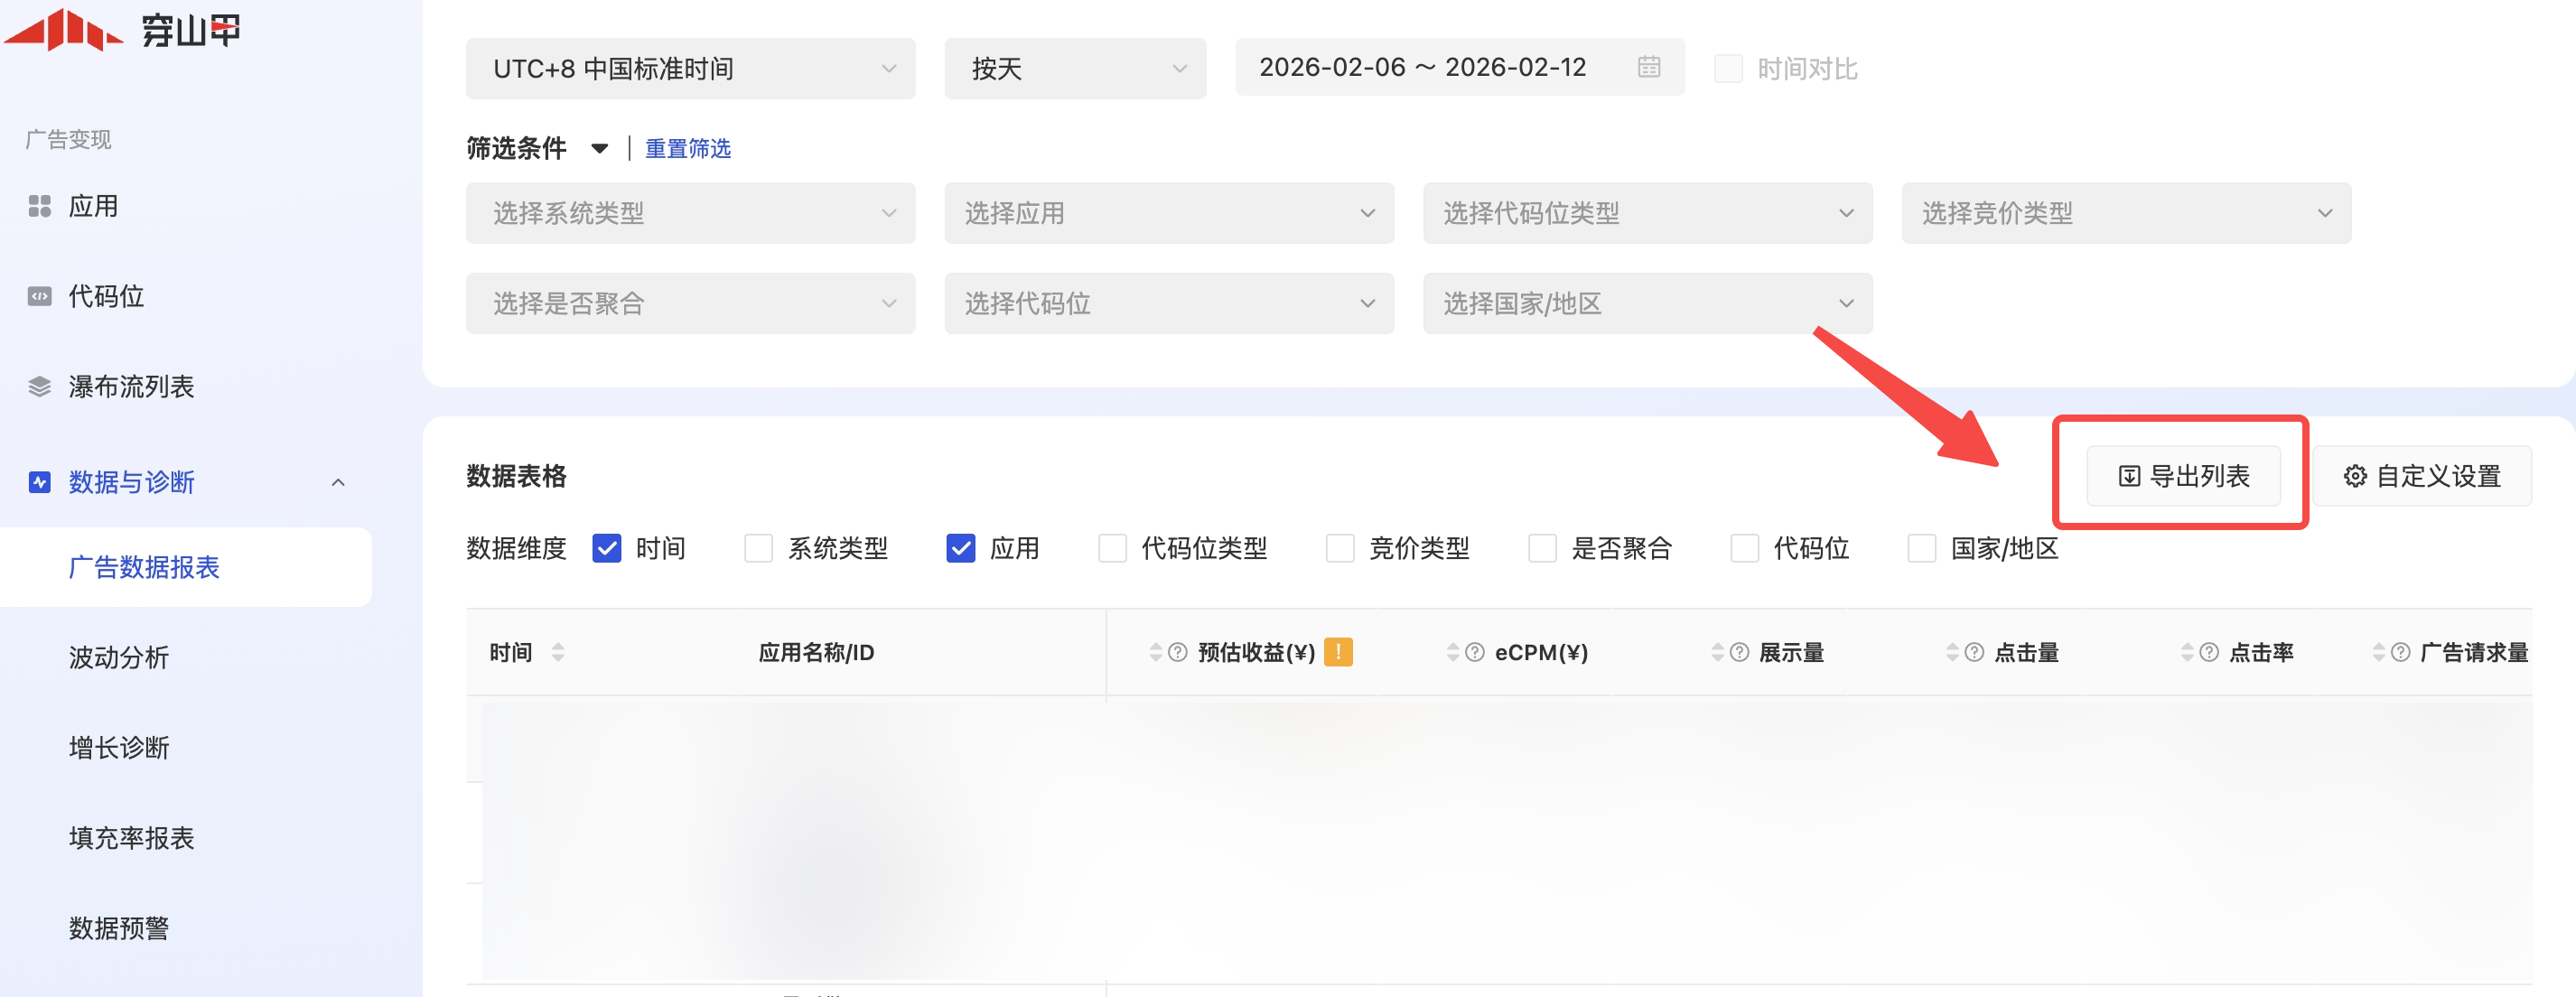Click the 2026-02-06 ~ 2026-02-12 date range field
2576x997 pixels.
[x=1422, y=67]
